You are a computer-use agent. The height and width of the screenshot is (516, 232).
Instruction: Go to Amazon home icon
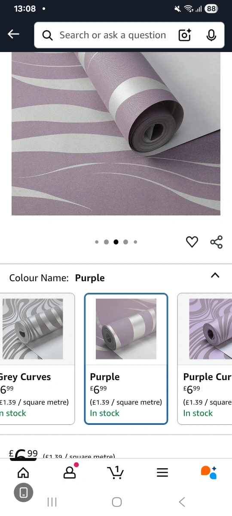[23, 473]
